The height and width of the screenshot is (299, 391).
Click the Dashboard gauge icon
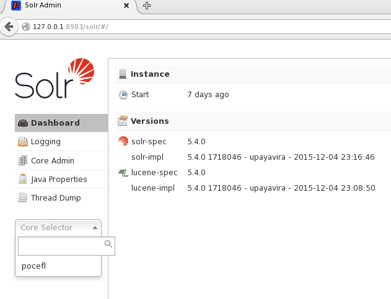tap(23, 123)
